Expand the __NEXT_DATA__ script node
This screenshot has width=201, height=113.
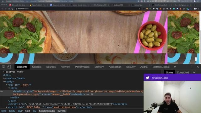7,107
